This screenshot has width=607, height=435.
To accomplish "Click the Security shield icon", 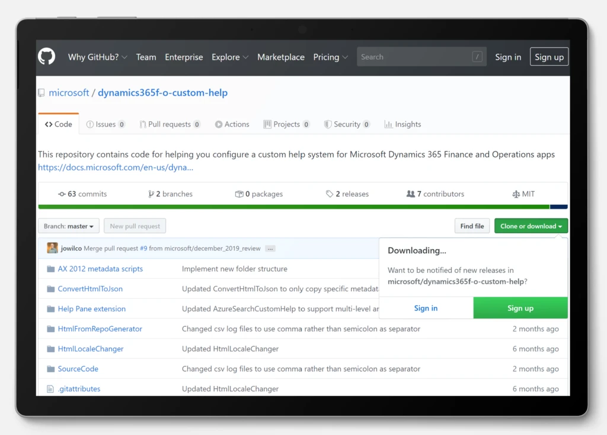I will pyautogui.click(x=328, y=124).
